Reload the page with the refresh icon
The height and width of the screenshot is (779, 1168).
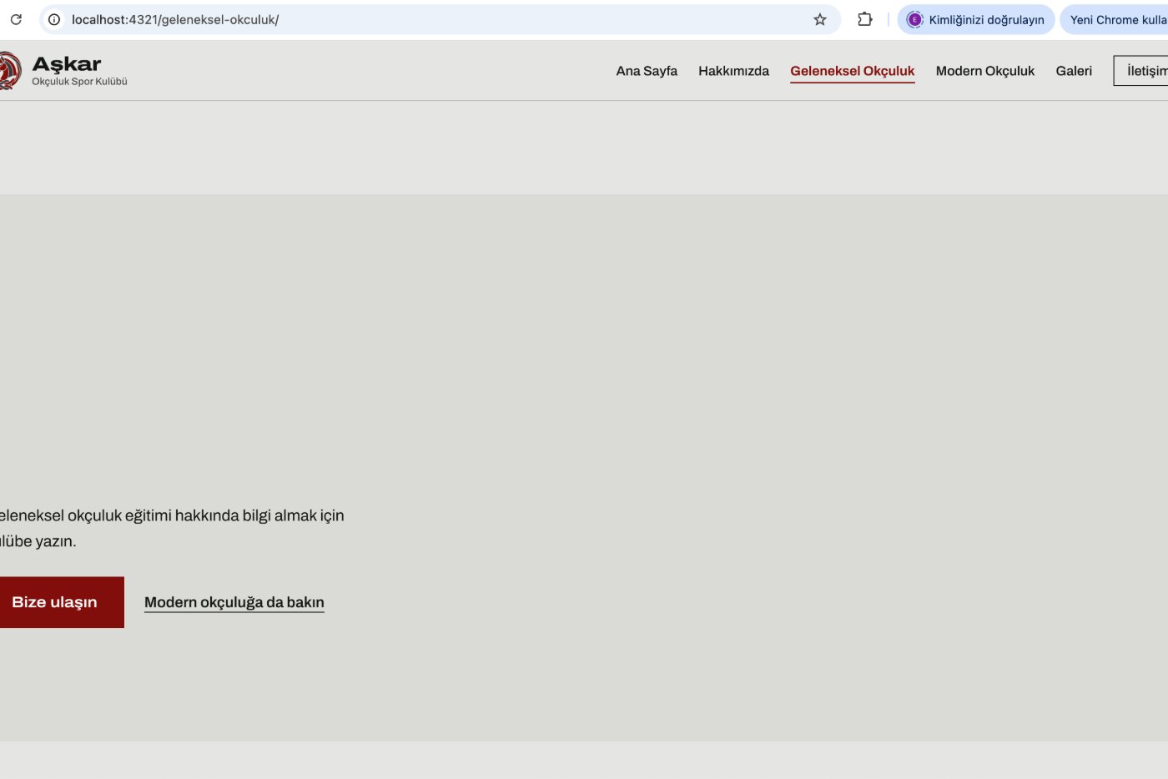point(16,19)
